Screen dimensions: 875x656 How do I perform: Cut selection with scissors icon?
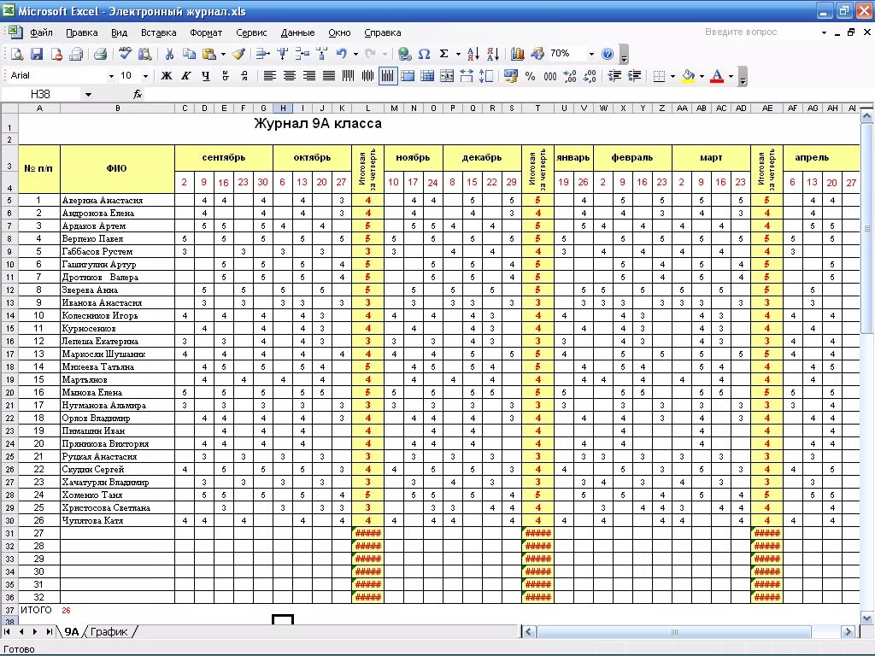[x=170, y=54]
